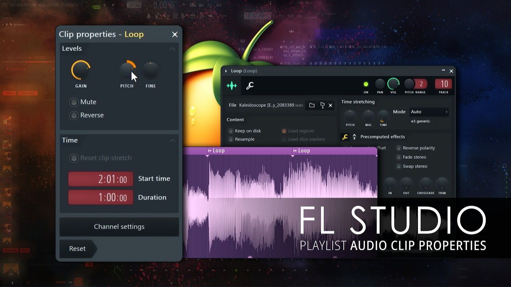Click the file content library icon next to folder
The height and width of the screenshot is (287, 511).
point(322,105)
